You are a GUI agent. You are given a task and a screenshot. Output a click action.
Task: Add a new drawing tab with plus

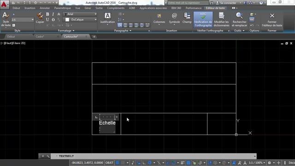pos(94,37)
